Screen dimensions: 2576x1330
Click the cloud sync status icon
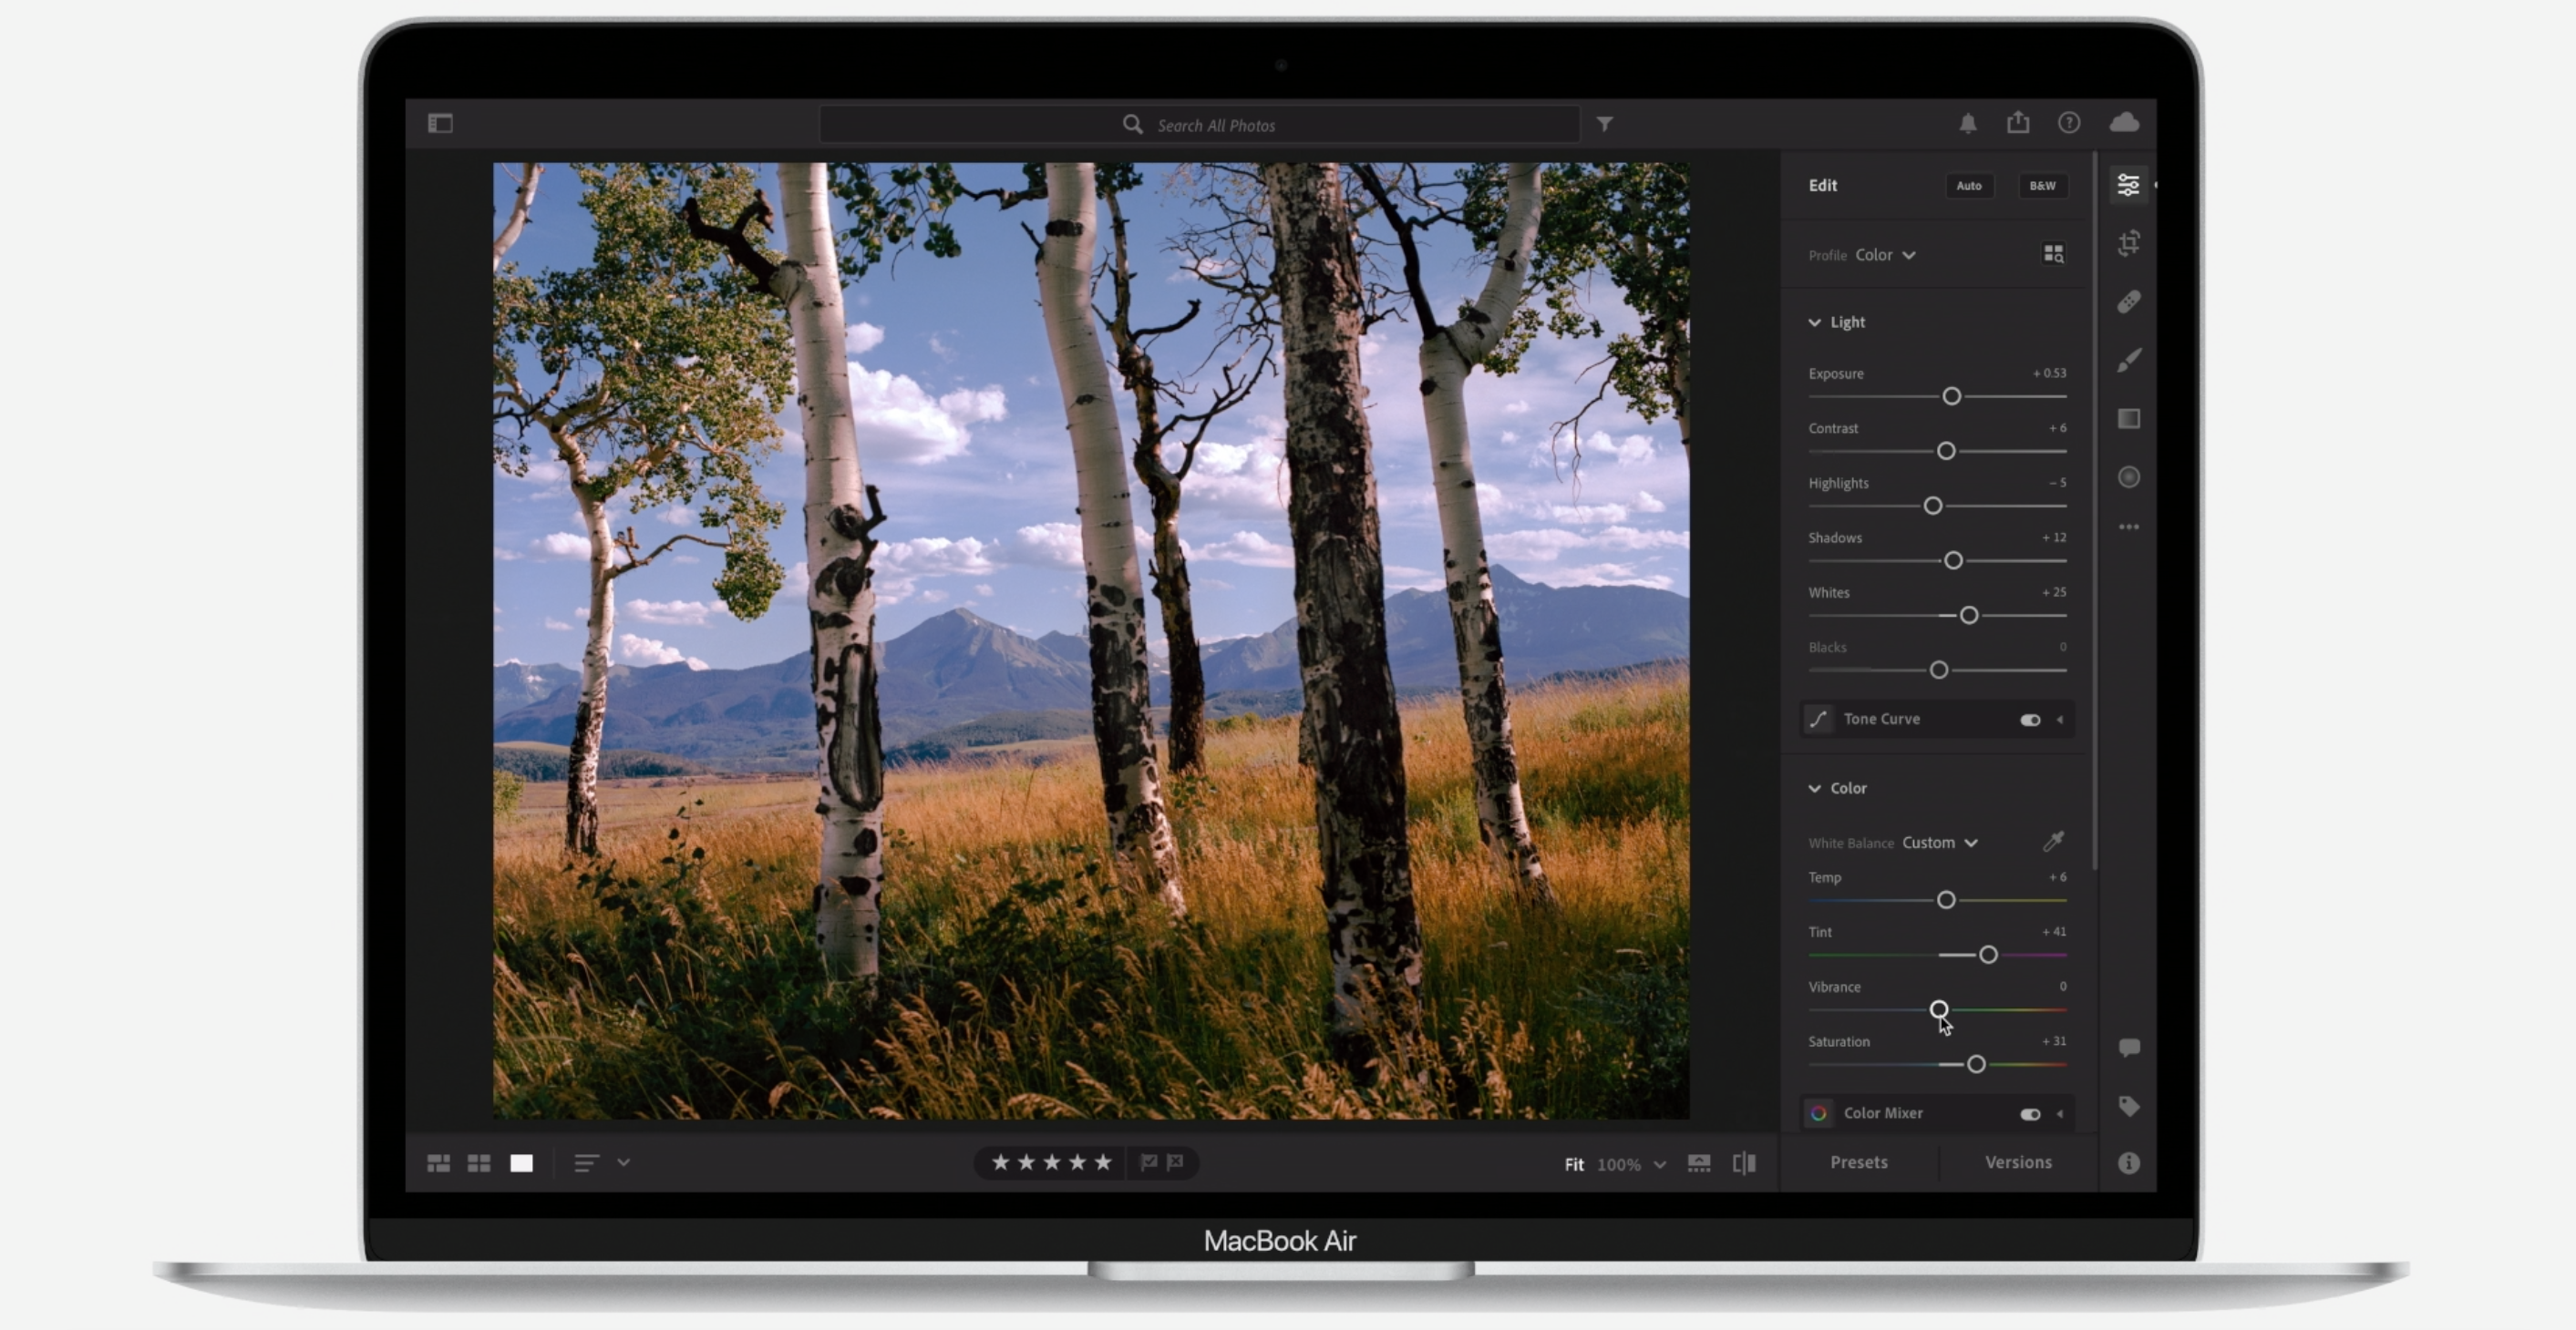pos(2124,123)
